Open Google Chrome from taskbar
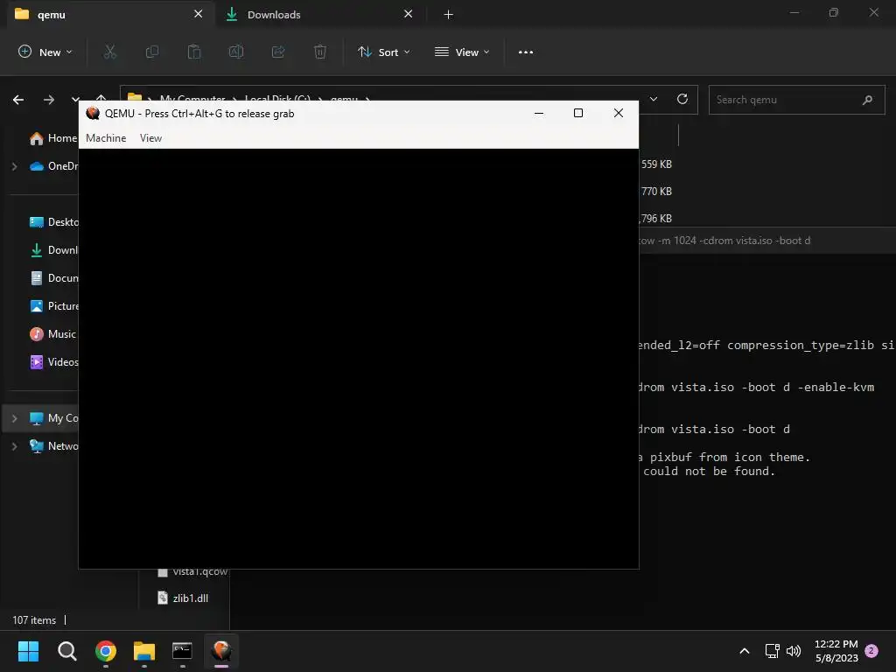The image size is (896, 672). (x=106, y=651)
